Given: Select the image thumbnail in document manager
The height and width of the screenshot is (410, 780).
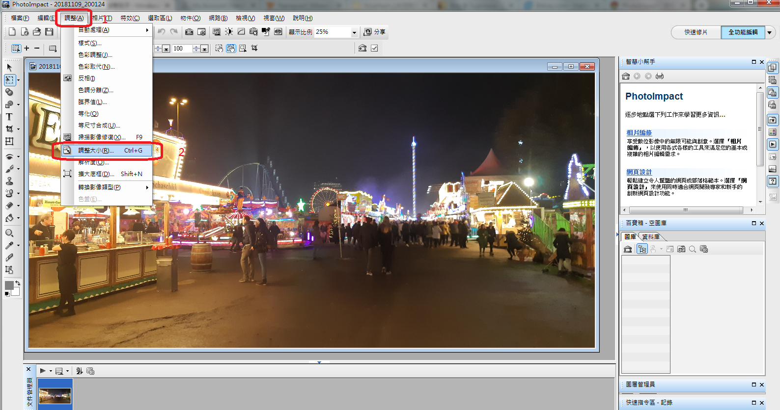Looking at the screenshot, I should [x=55, y=395].
